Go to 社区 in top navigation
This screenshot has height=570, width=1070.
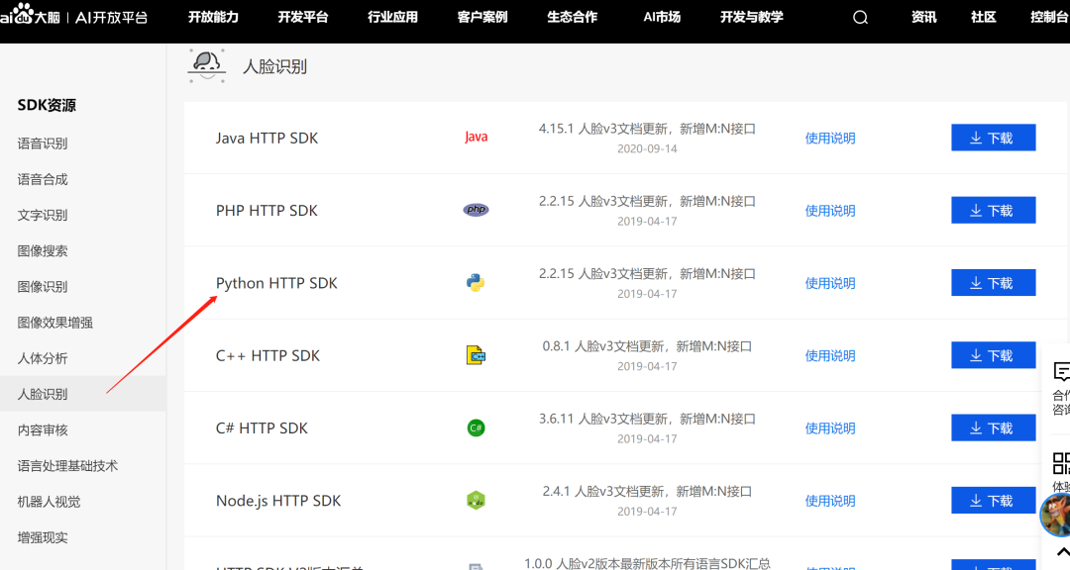984,17
